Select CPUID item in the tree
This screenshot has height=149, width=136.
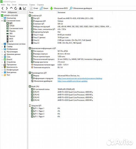click(x=10, y=26)
